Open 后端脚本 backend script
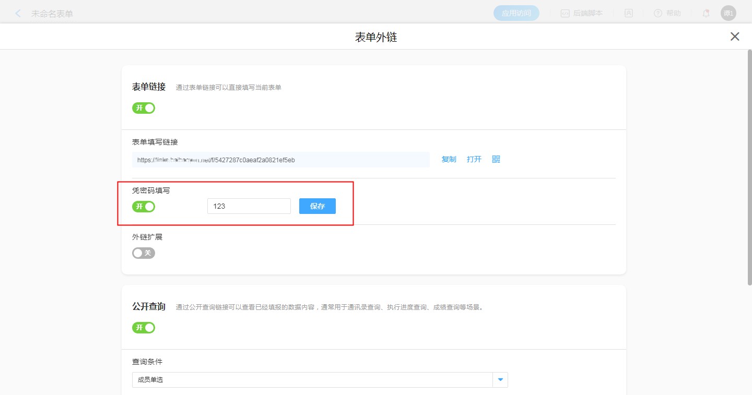The height and width of the screenshot is (395, 752). (x=582, y=14)
